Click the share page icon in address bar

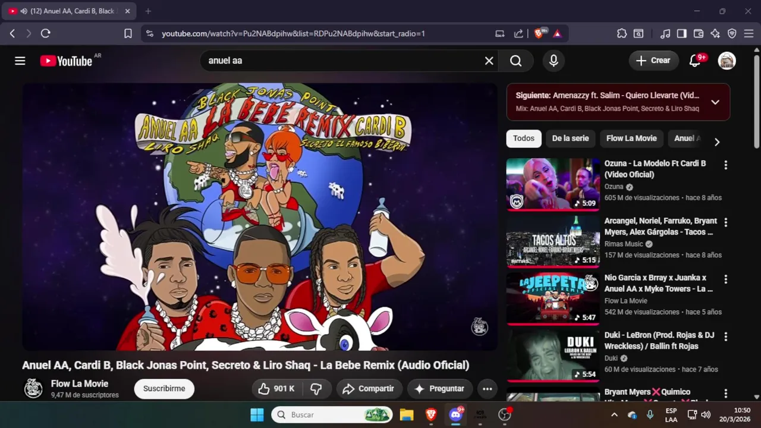pos(518,34)
